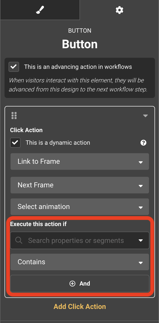Expand the properties search dropdown arrow

pos(141,241)
